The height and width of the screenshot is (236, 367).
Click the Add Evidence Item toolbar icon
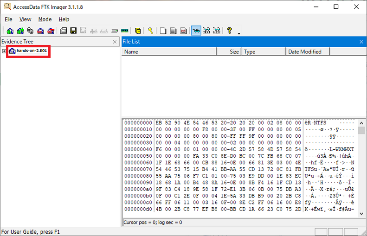point(10,31)
